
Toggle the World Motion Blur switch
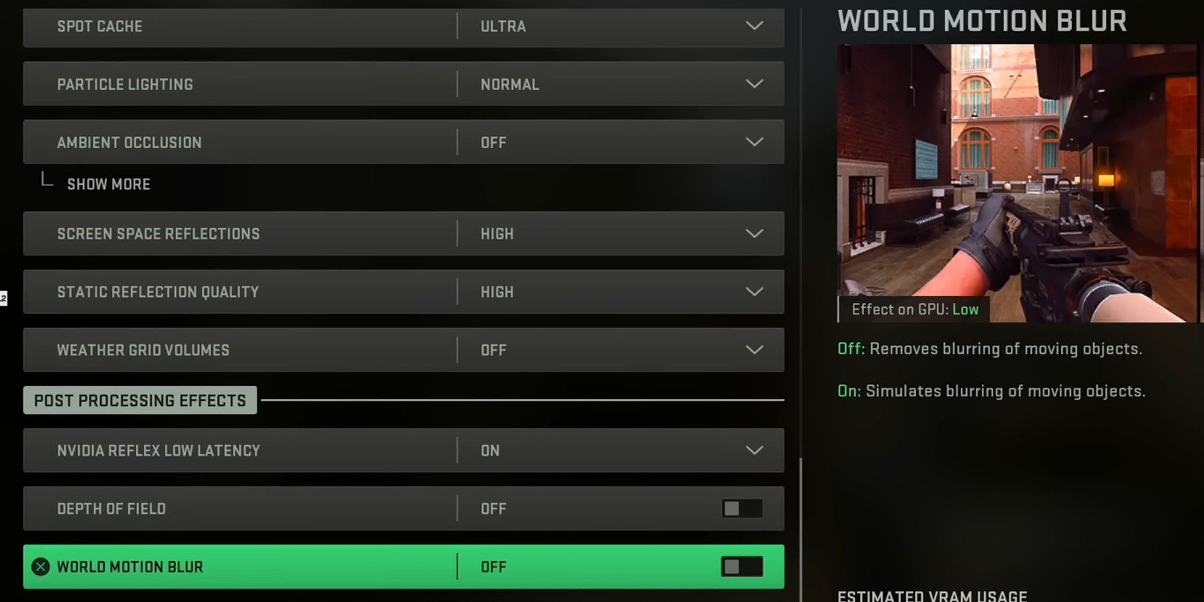[742, 566]
